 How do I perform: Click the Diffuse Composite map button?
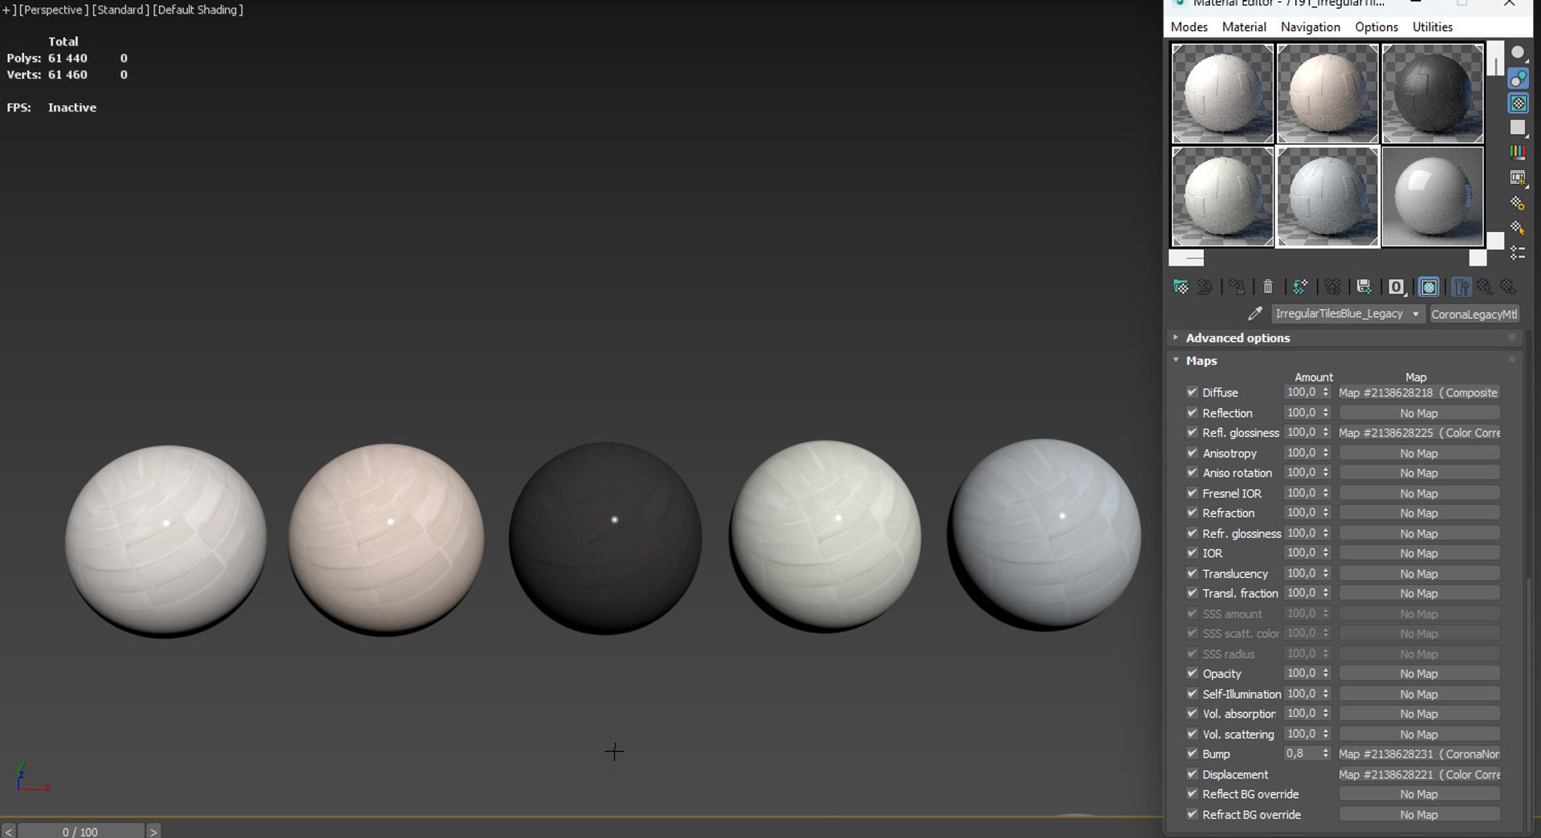(x=1418, y=393)
